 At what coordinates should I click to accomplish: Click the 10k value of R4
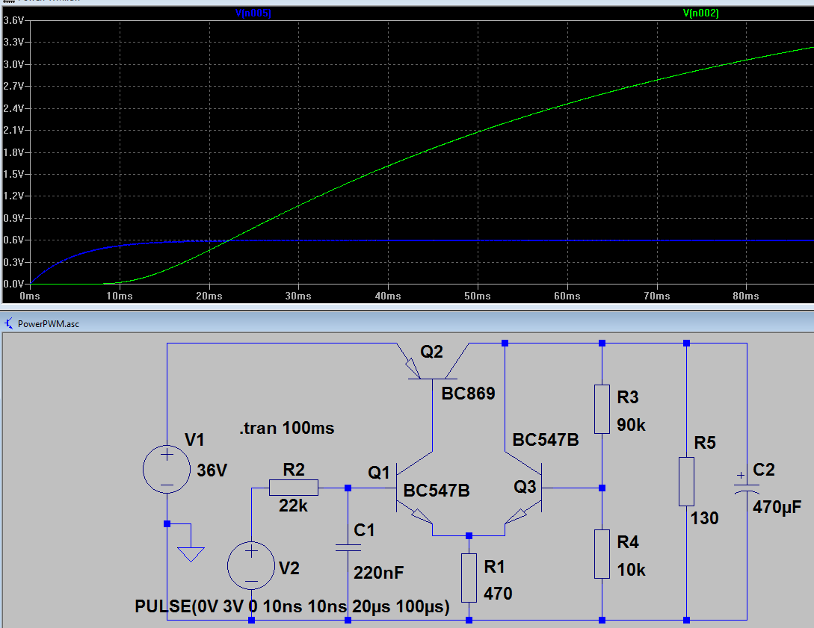(x=632, y=570)
